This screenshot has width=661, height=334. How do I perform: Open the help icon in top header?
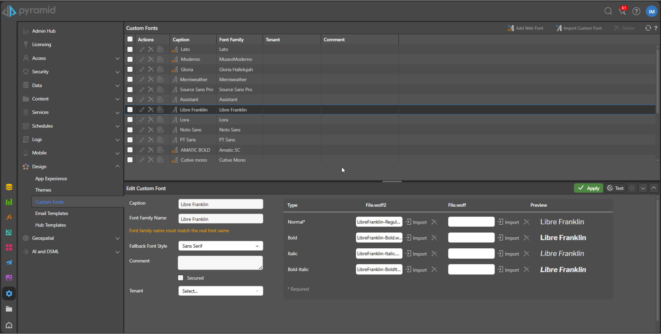point(636,11)
